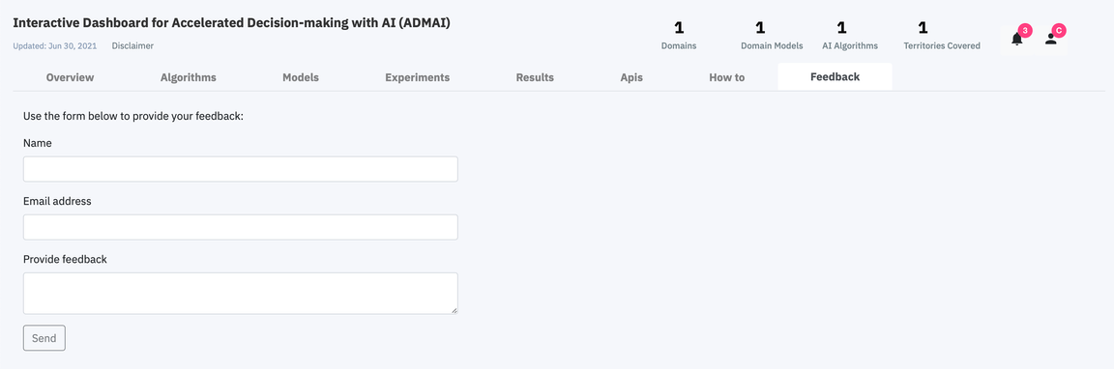Image resolution: width=1114 pixels, height=369 pixels.
Task: Open the user profile icon
Action: click(1051, 39)
